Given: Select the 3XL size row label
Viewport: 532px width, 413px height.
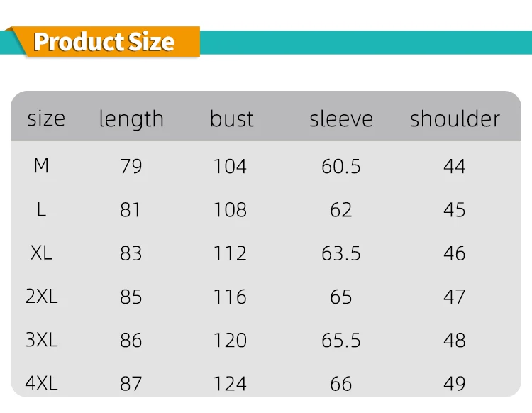Looking at the screenshot, I should coord(41,340).
